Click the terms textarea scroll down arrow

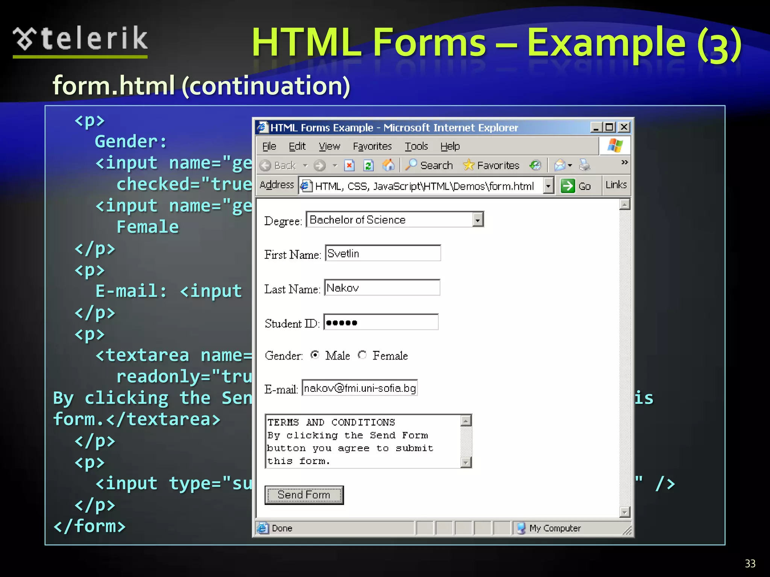[x=466, y=462]
